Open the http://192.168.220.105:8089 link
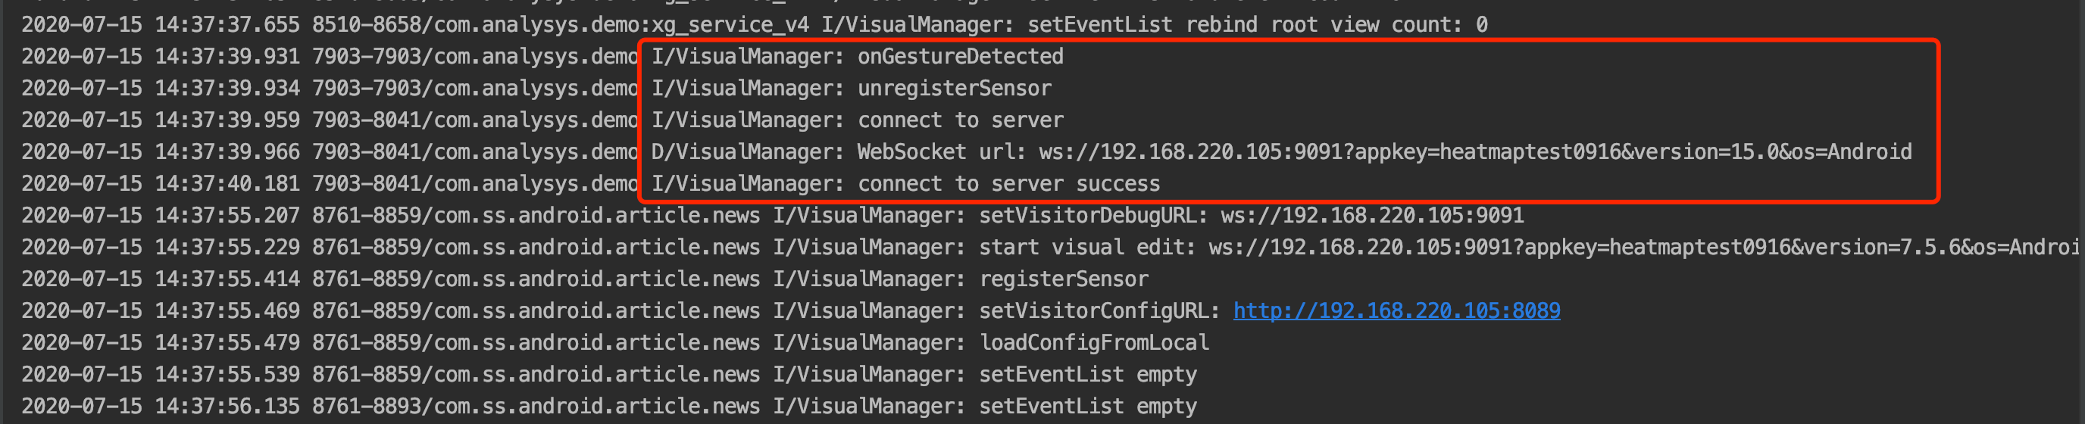 (x=1396, y=310)
